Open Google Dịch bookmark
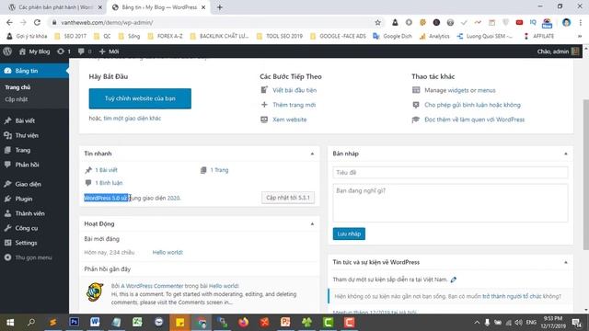 (x=392, y=36)
